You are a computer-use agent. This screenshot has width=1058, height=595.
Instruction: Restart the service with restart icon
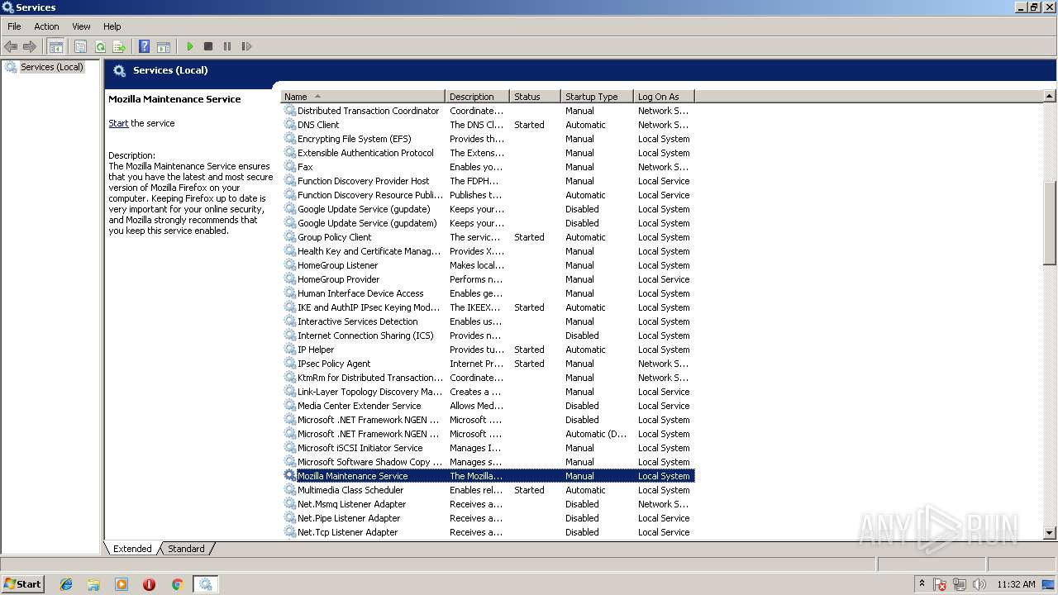[x=246, y=46]
